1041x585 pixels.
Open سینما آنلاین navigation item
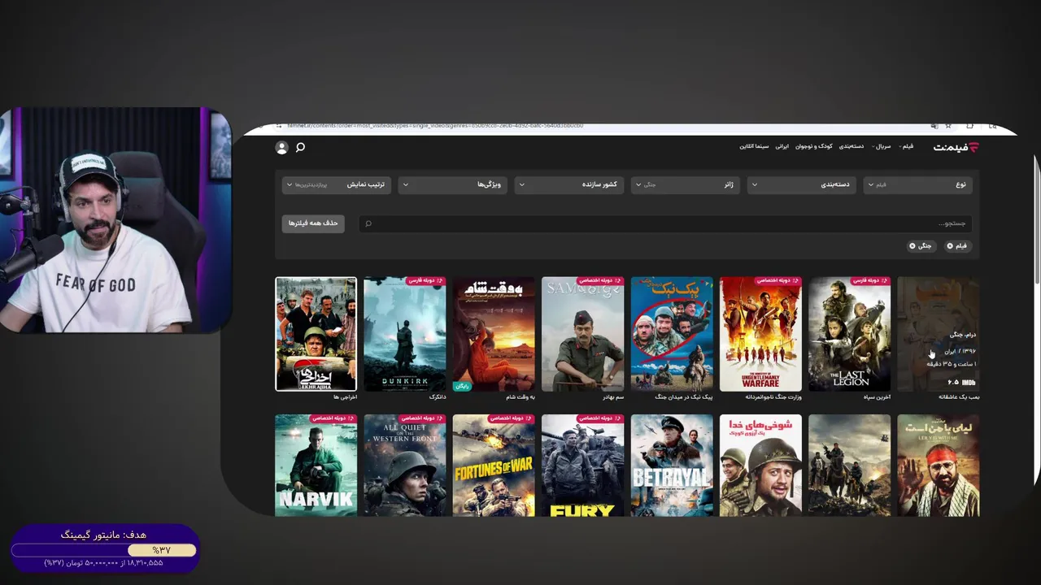(754, 146)
